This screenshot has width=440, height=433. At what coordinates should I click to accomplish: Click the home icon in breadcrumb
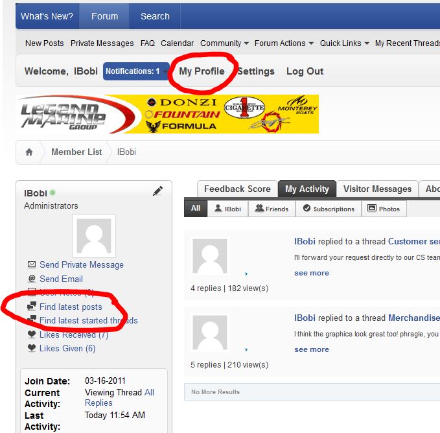click(29, 152)
